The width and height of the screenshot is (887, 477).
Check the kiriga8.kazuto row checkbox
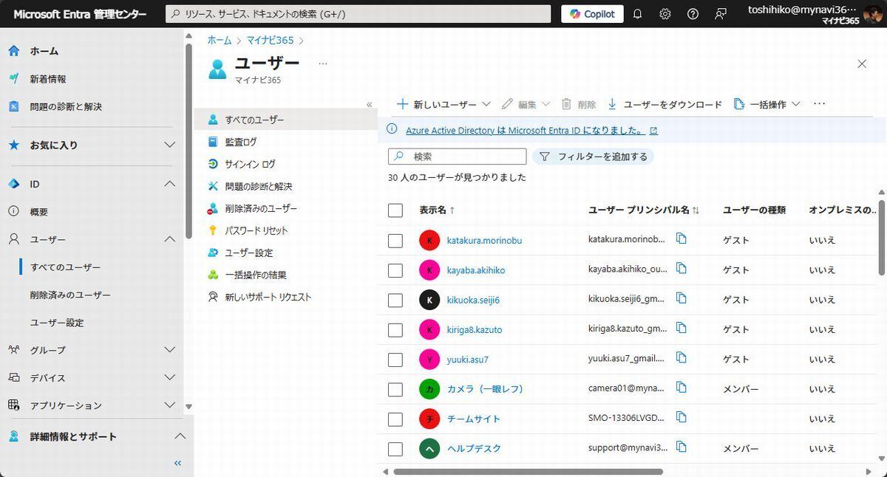tap(395, 329)
